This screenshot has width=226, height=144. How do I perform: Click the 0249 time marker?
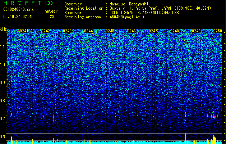196,31
